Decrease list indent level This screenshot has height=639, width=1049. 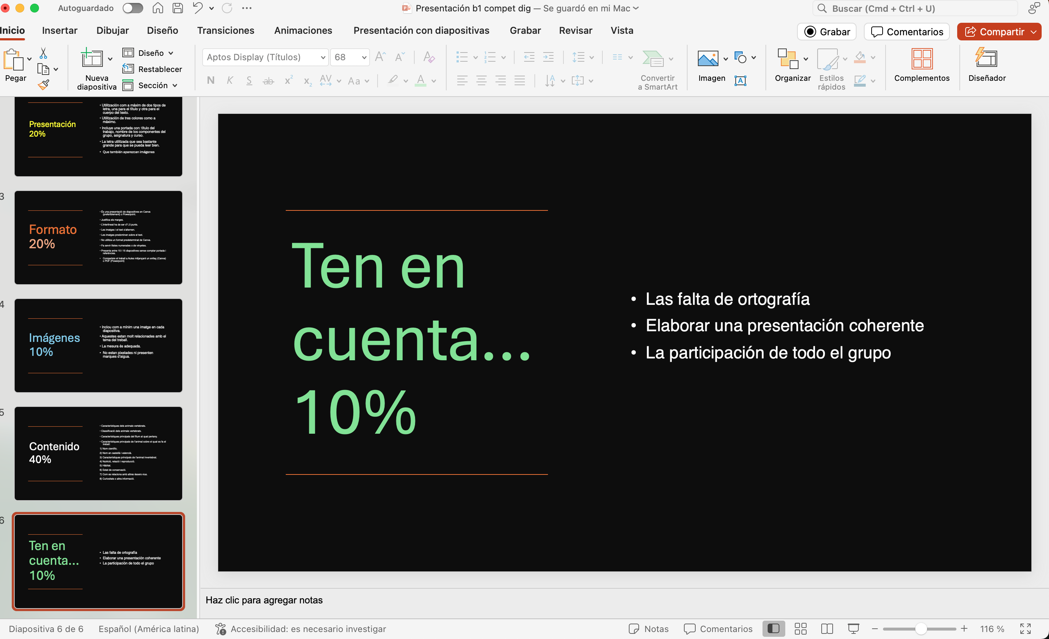pos(529,57)
